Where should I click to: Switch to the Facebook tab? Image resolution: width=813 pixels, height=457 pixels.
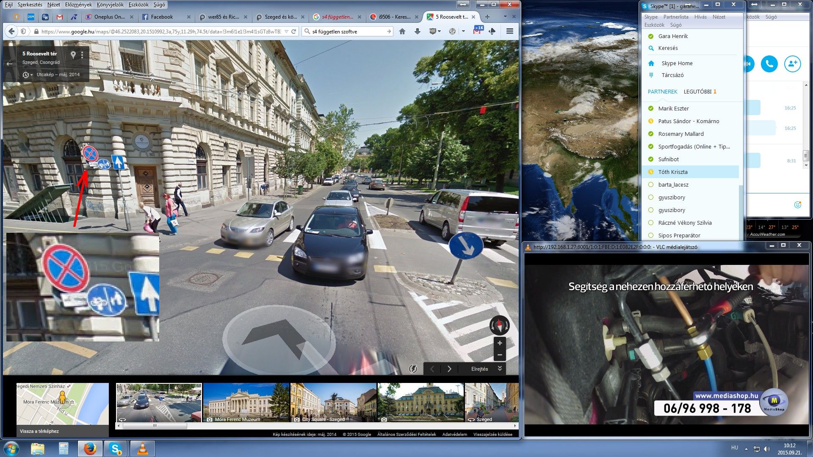click(x=166, y=17)
